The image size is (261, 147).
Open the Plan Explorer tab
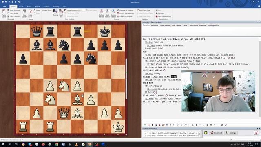coord(177,25)
